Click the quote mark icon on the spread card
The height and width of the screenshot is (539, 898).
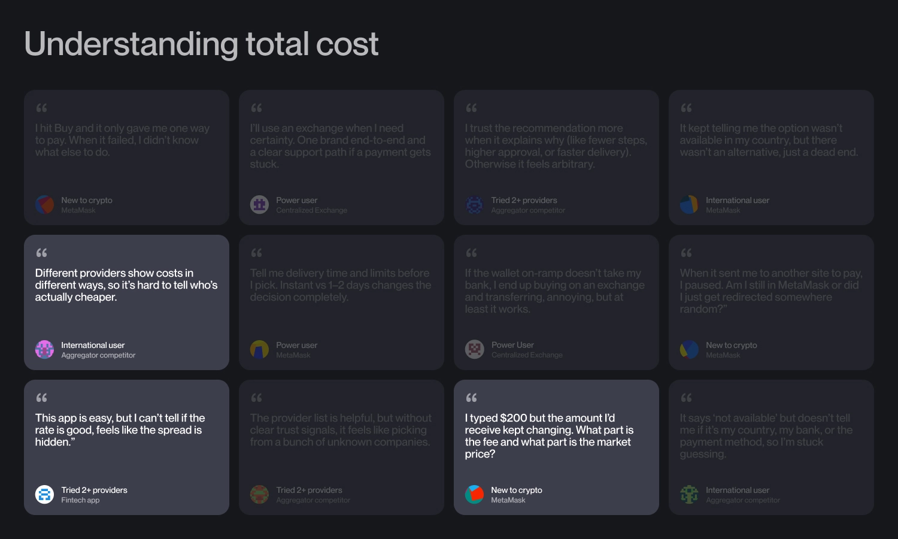(41, 398)
